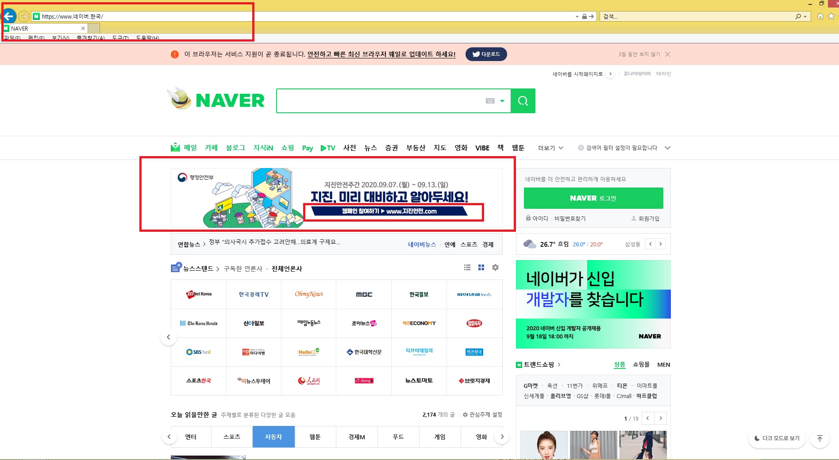Toggle dark mode view button
This screenshot has width=839, height=460.
(777, 438)
